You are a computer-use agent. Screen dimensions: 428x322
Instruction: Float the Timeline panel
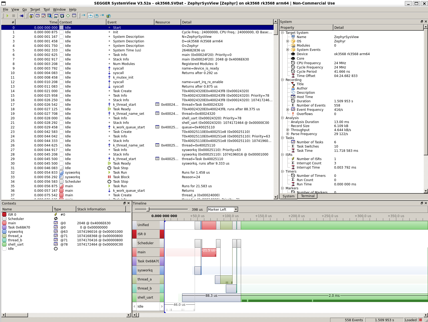click(x=422, y=203)
